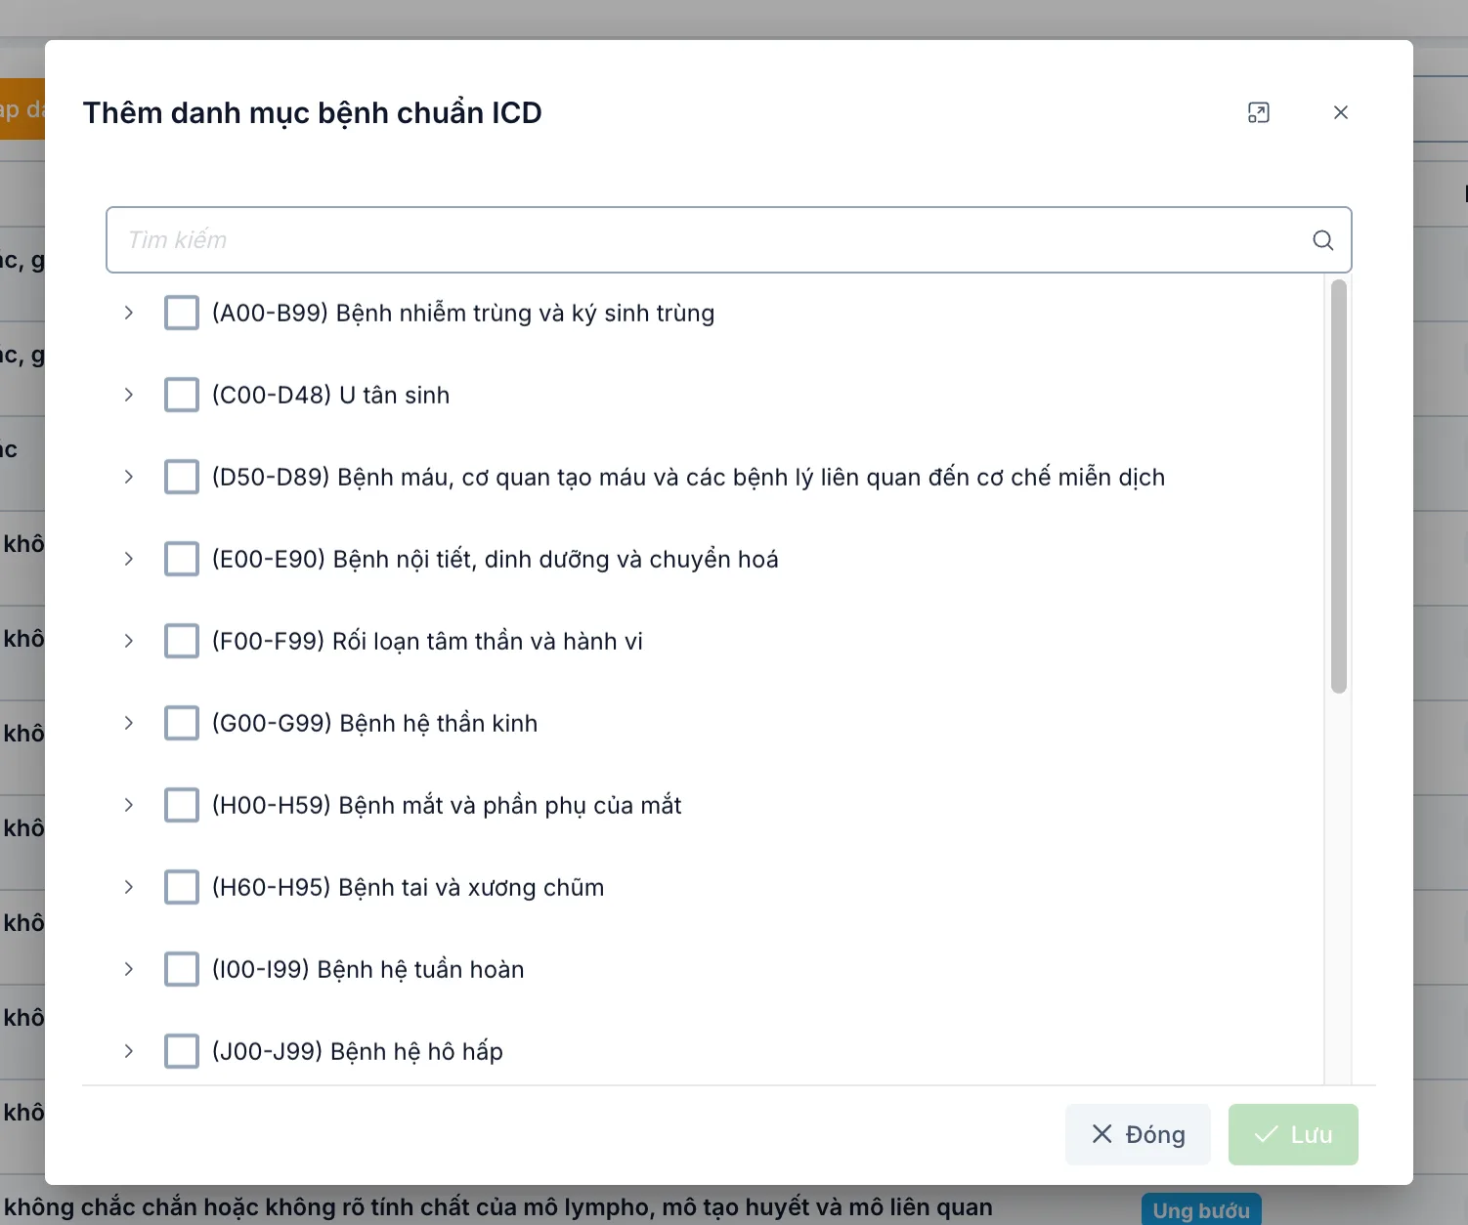1468x1225 pixels.
Task: Check the (J00-J99) Bệnh hệ hô hấp checkbox
Action: click(182, 1051)
